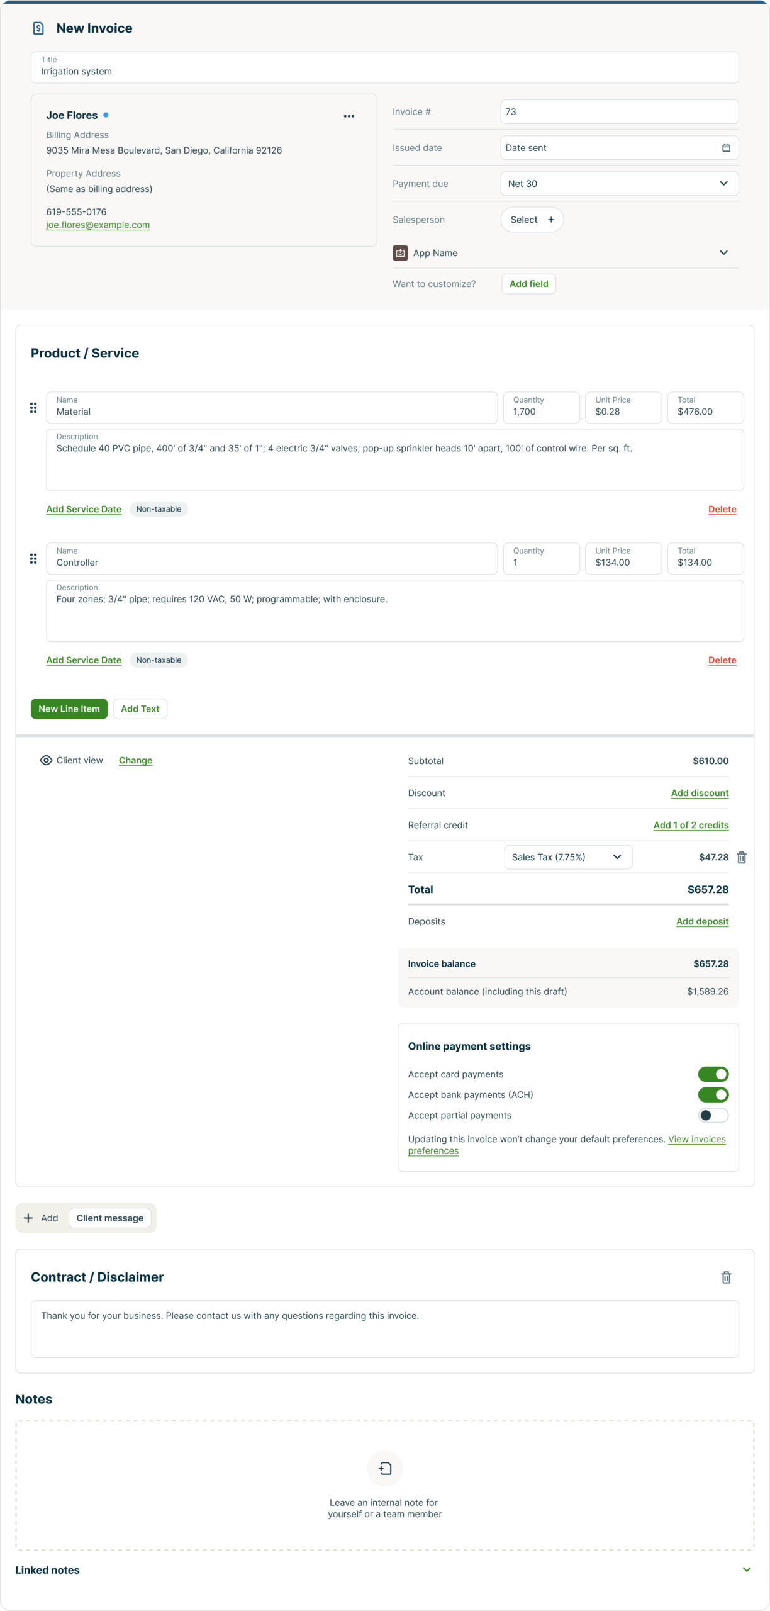Expand the App Name section
Screen dimensions: 770x1611
tap(723, 253)
